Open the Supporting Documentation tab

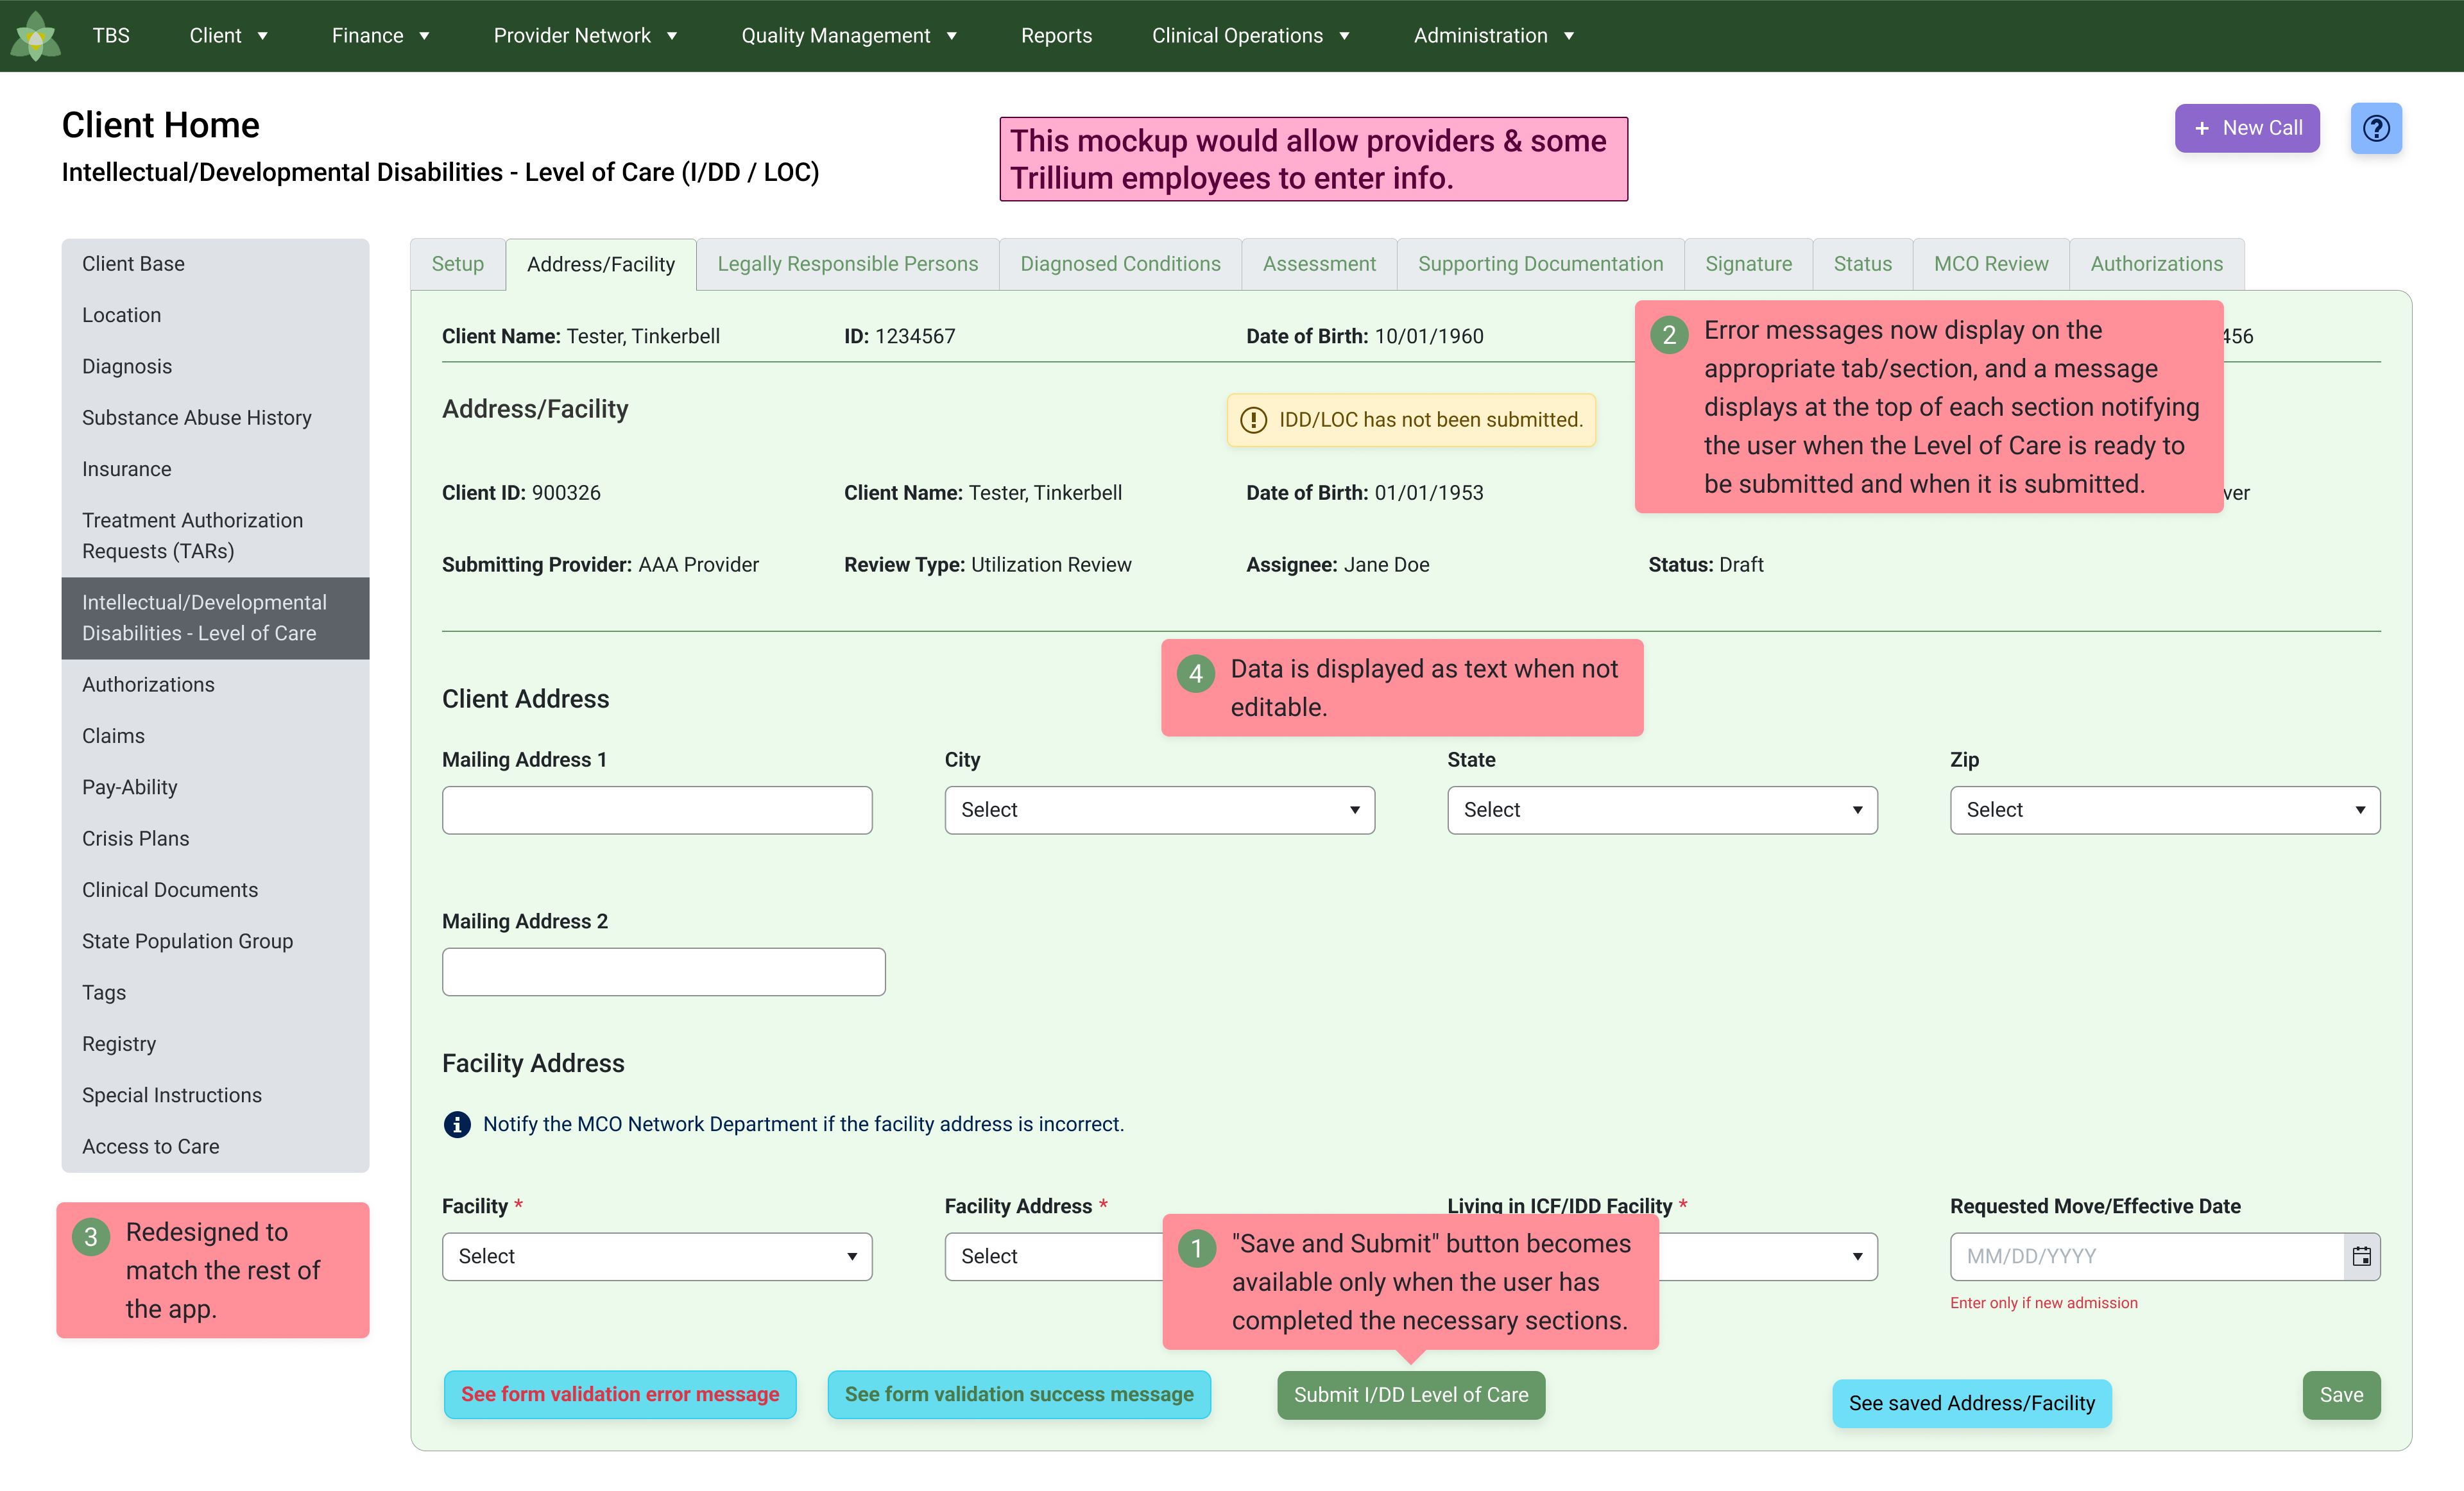pyautogui.click(x=1540, y=264)
